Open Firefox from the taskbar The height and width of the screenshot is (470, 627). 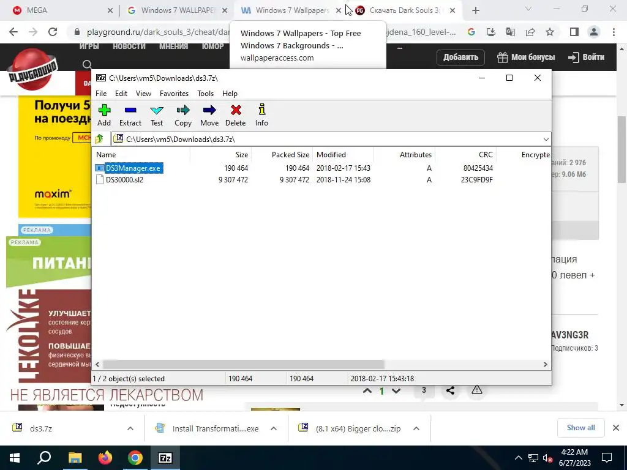click(x=105, y=458)
